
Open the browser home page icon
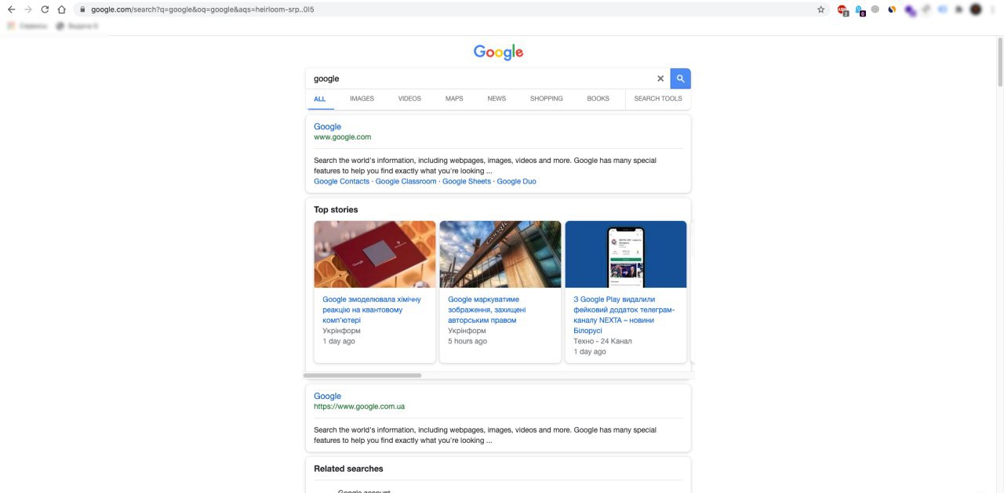[61, 9]
